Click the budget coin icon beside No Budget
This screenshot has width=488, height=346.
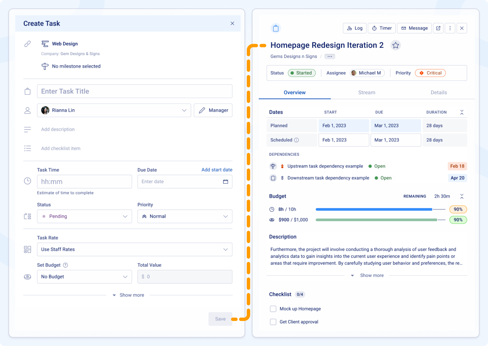(x=27, y=277)
